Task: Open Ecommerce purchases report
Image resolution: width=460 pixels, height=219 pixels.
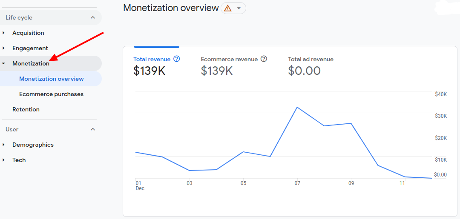Action: click(x=51, y=94)
